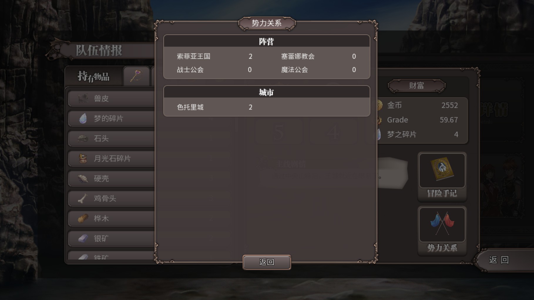This screenshot has height=300, width=534.
Task: Click the 战士公会 faction entry
Action: click(215, 70)
